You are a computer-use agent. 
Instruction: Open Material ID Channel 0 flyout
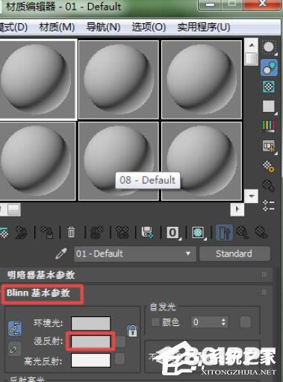(x=173, y=233)
